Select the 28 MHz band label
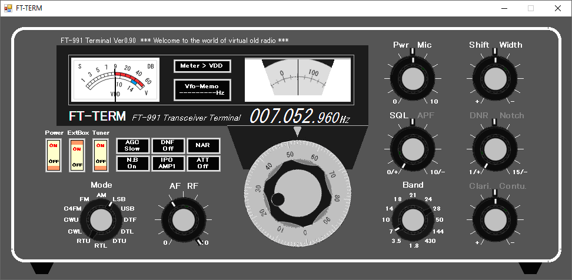 (437, 209)
